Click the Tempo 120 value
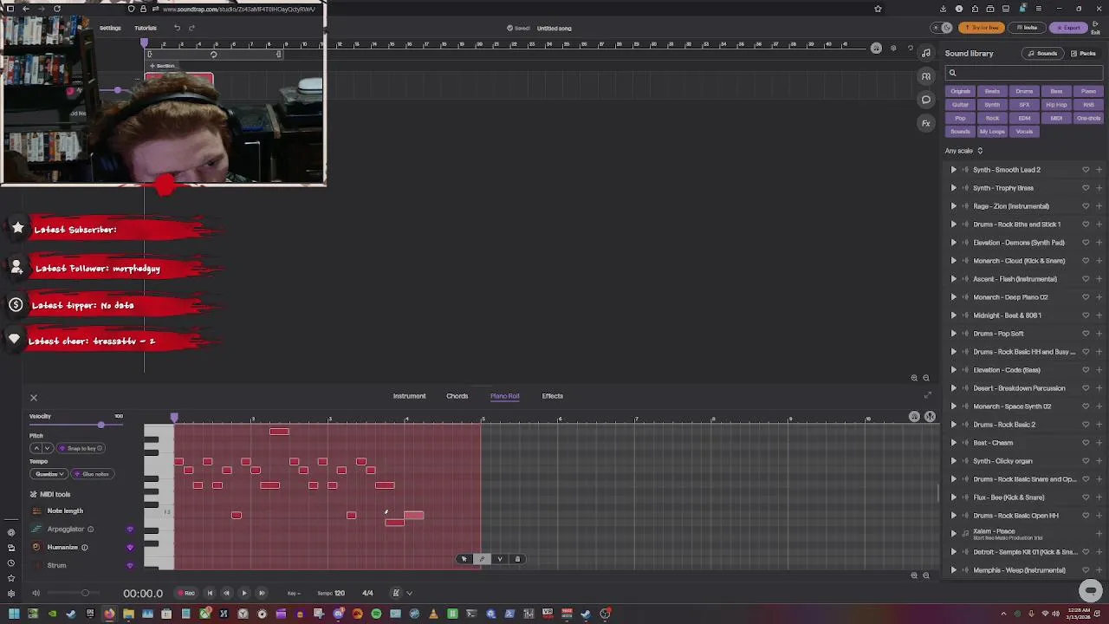1109x624 pixels. coord(331,594)
